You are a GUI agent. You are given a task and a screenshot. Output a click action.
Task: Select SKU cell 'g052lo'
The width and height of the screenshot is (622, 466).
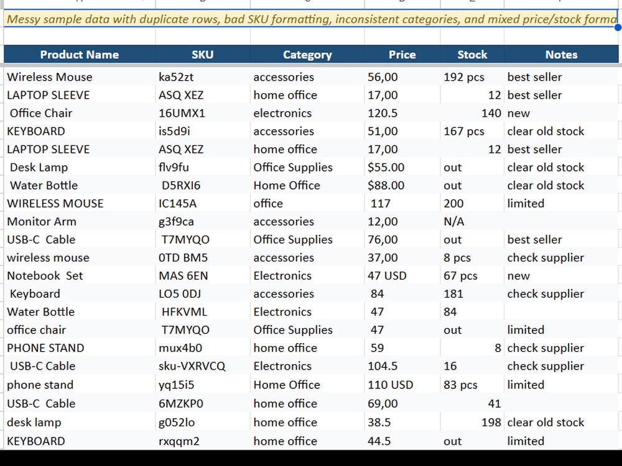point(203,423)
